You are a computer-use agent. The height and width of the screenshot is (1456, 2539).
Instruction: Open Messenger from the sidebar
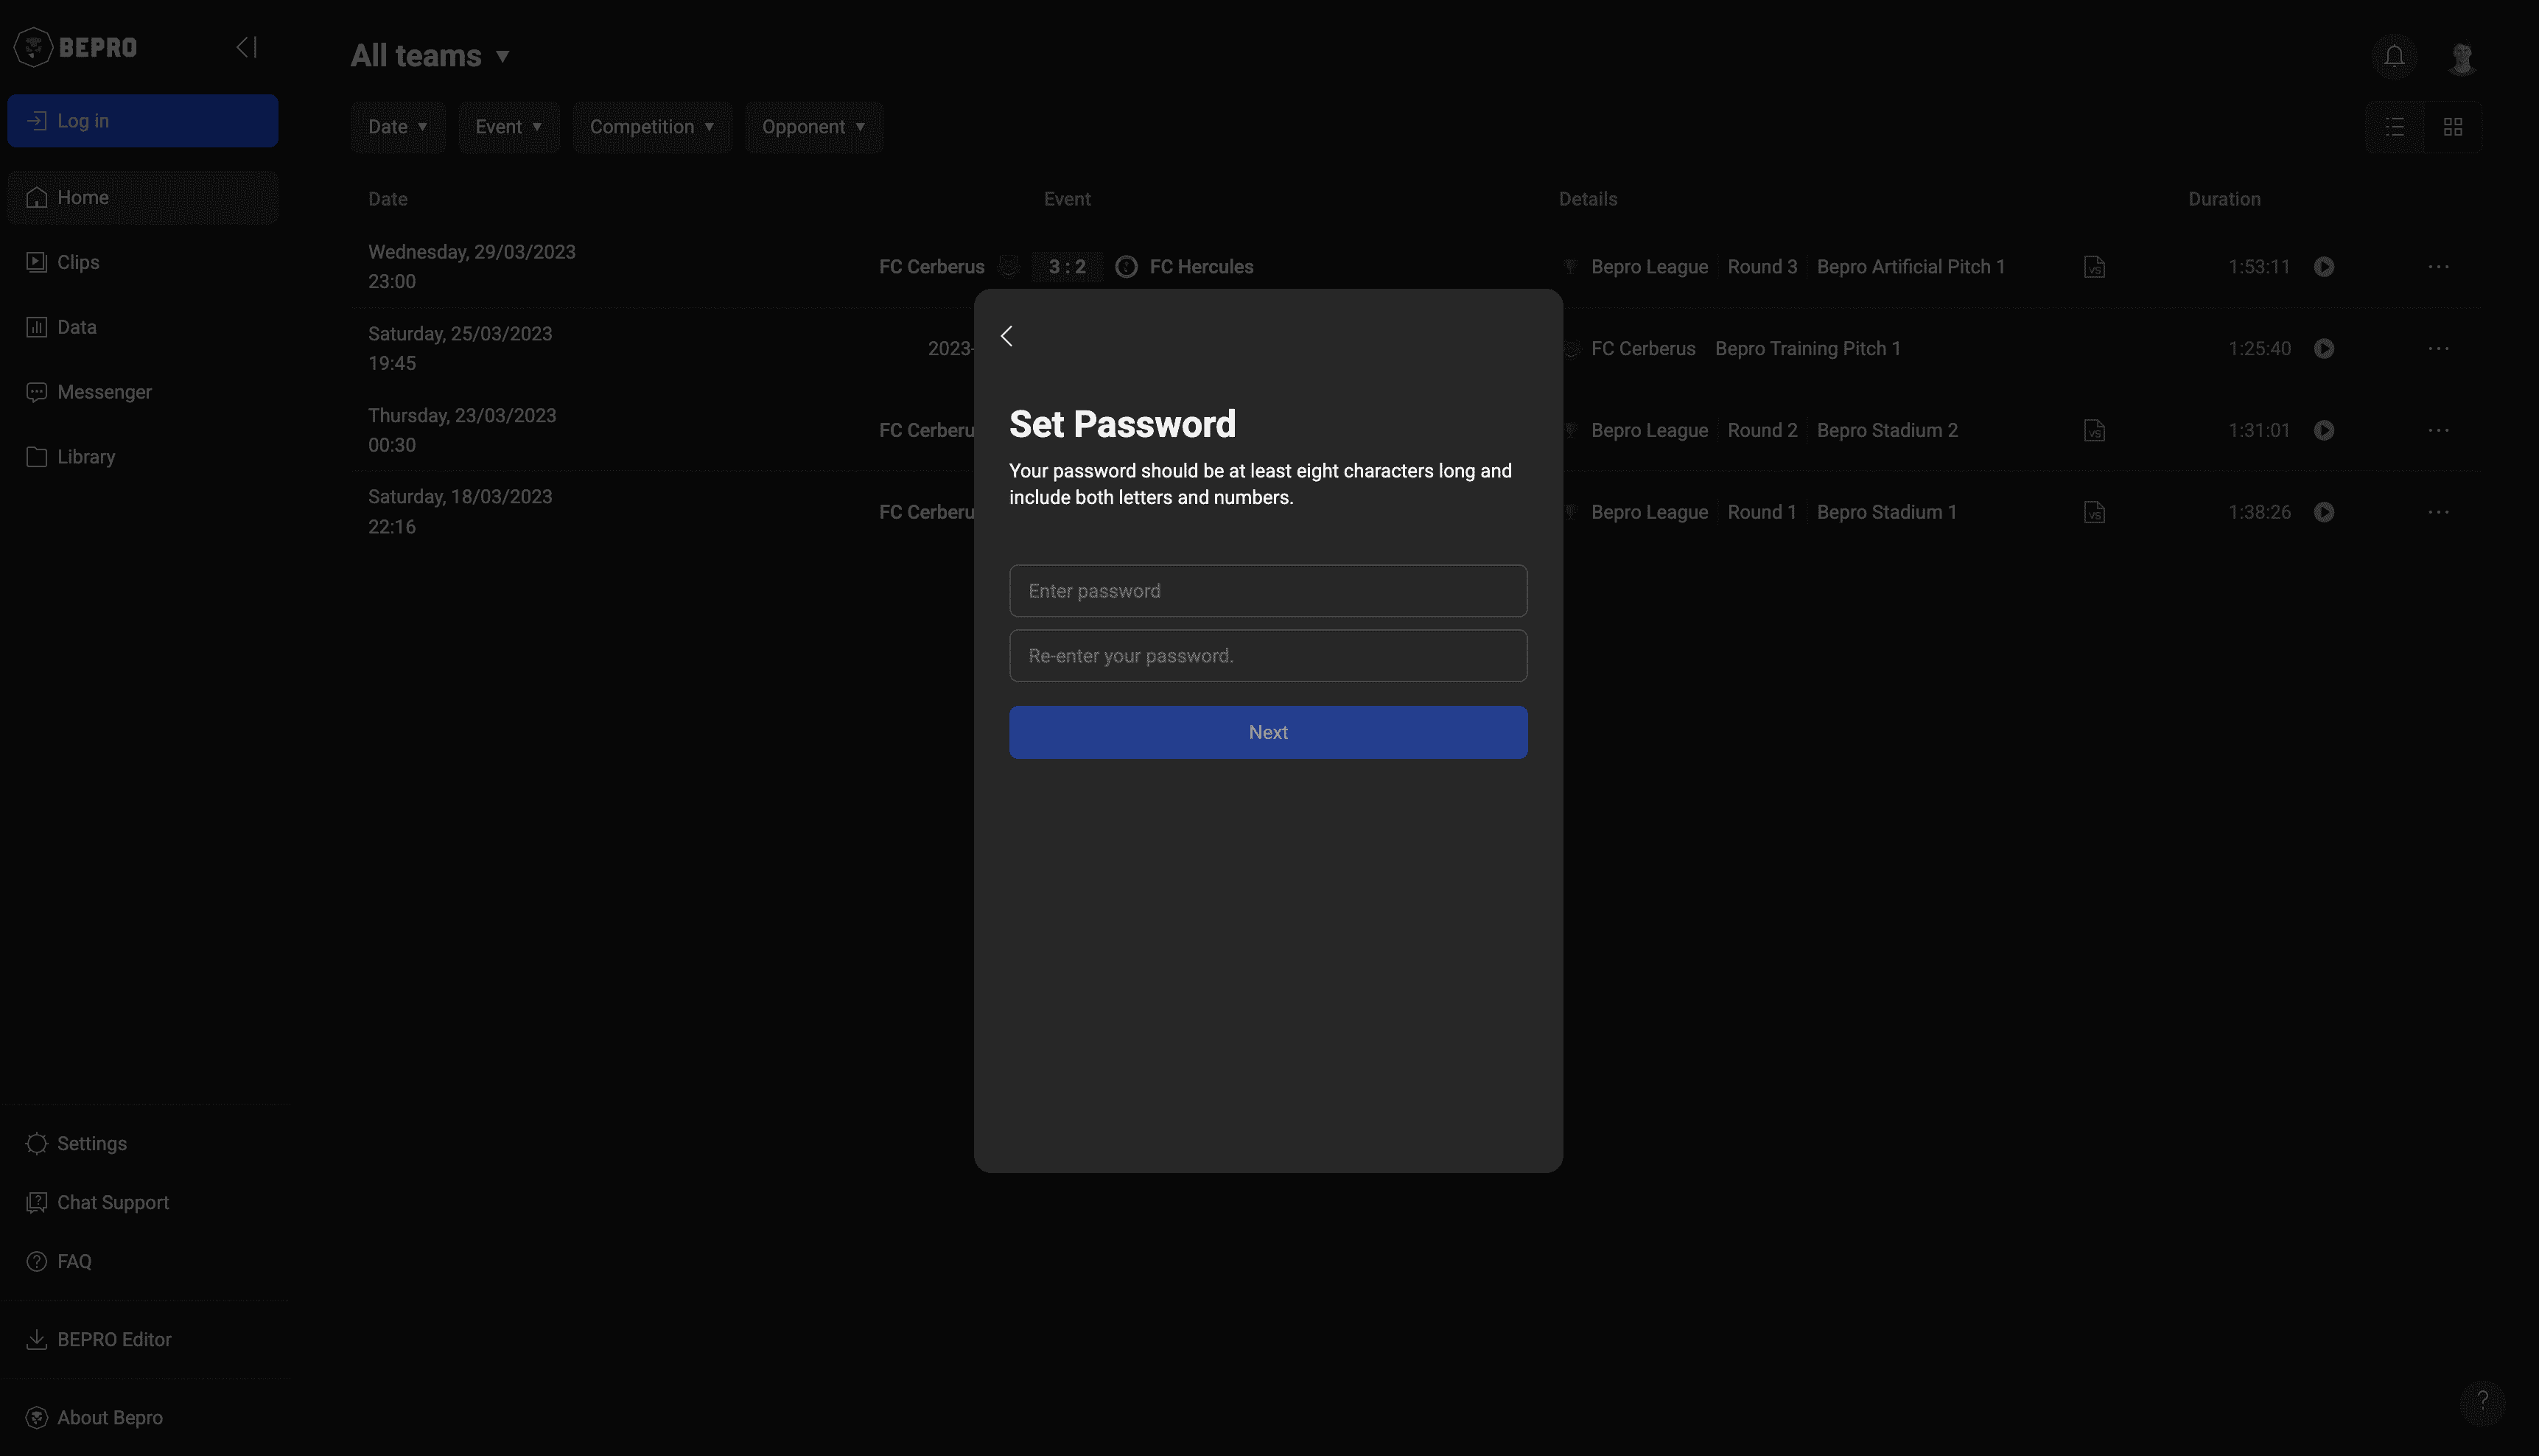pyautogui.click(x=104, y=392)
